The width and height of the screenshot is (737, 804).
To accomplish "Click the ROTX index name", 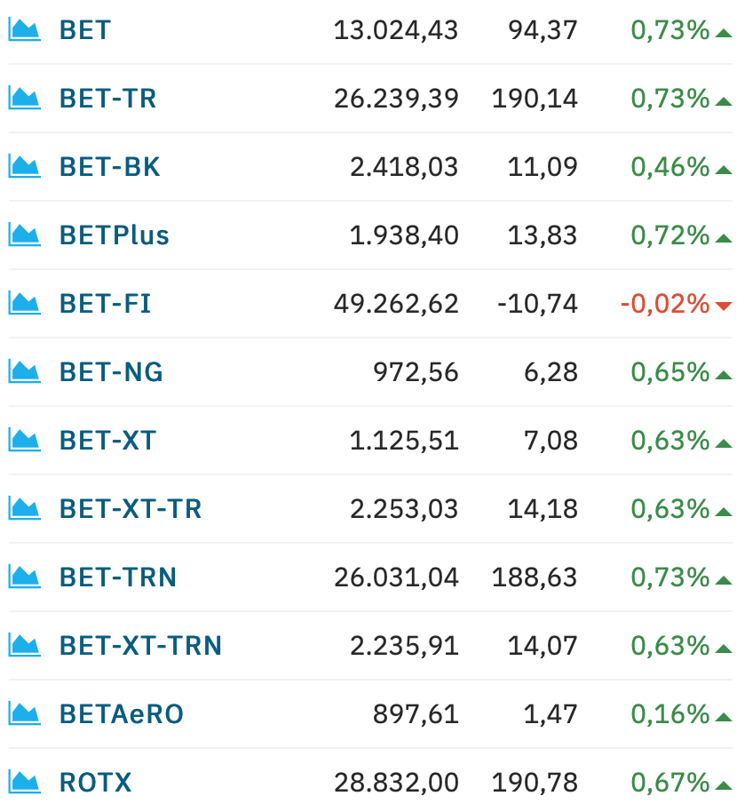I will [x=95, y=783].
